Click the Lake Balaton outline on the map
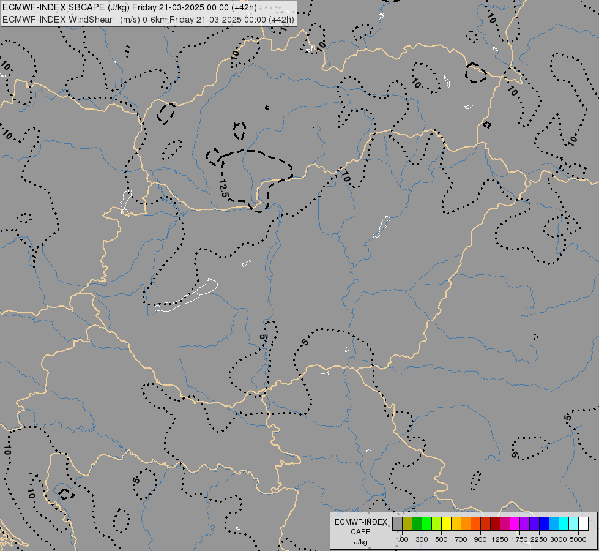 pos(187,296)
